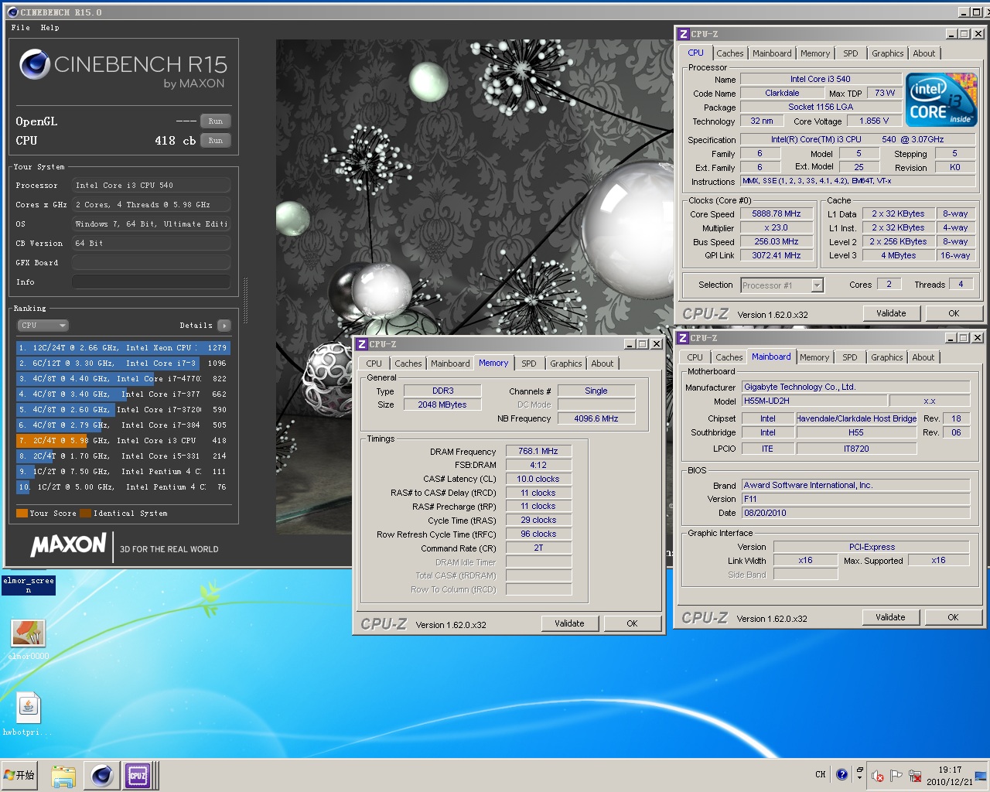
Task: Click OK in CPU-Z Memory window
Action: pyautogui.click(x=632, y=623)
